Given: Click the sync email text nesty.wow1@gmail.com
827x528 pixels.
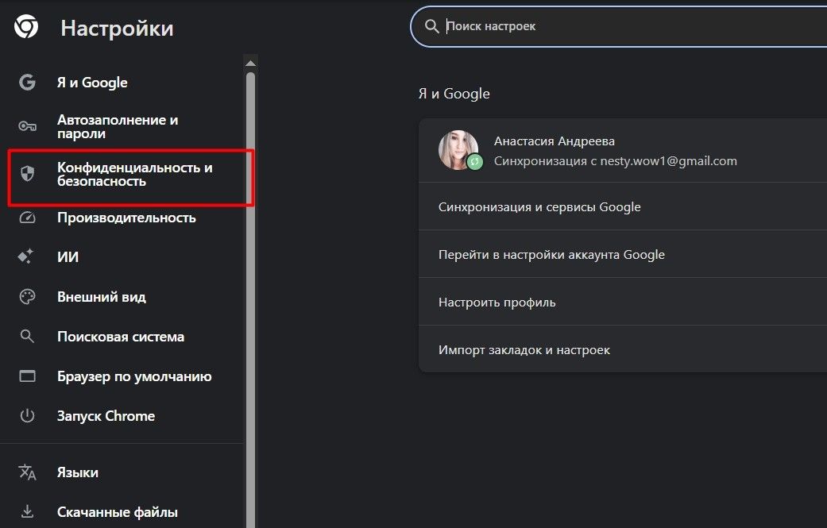Looking at the screenshot, I should (x=668, y=161).
